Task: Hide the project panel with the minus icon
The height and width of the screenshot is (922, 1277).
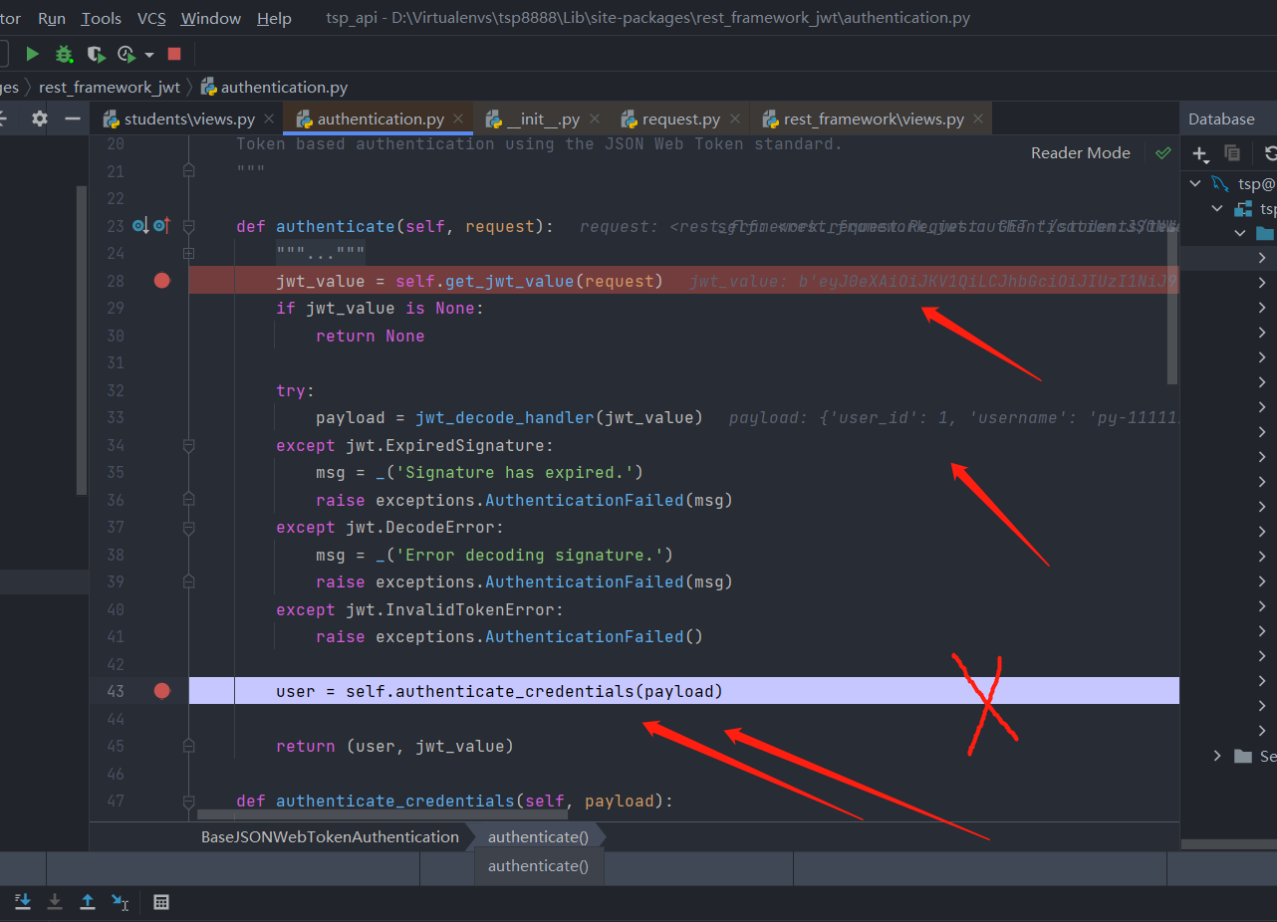Action: tap(72, 118)
